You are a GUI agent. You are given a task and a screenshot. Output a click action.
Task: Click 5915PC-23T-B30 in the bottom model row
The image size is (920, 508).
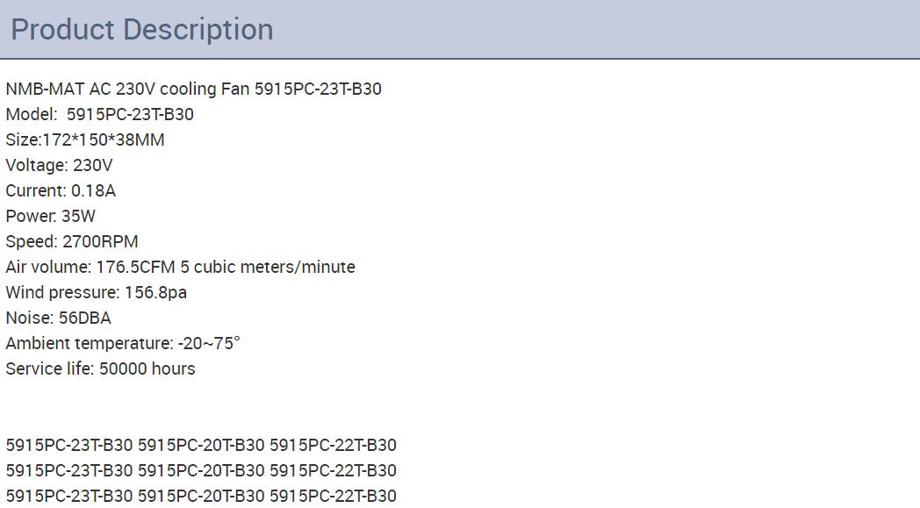(69, 496)
